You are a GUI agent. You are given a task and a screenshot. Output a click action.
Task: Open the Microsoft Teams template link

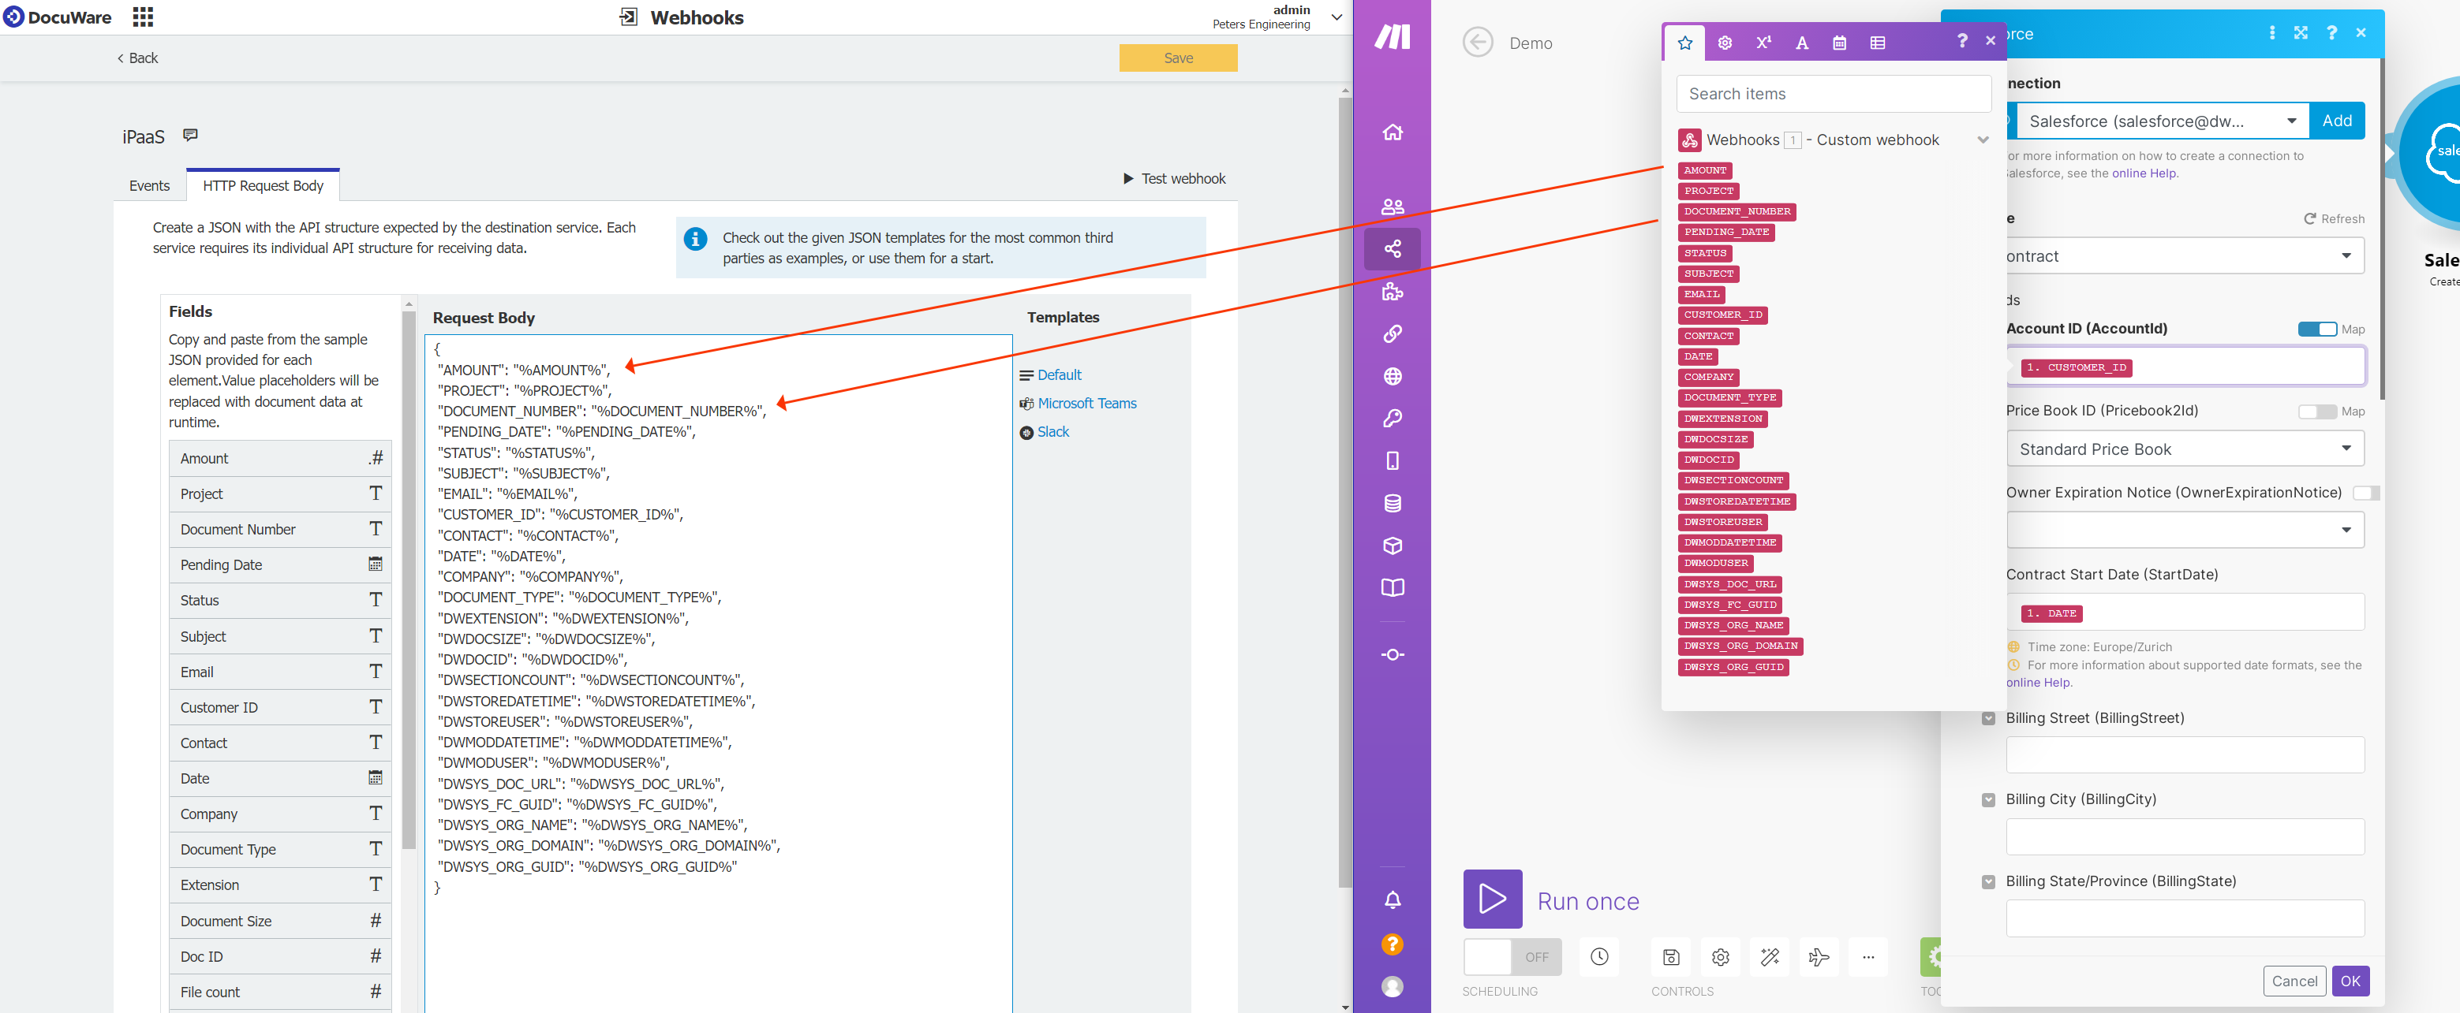coord(1086,403)
